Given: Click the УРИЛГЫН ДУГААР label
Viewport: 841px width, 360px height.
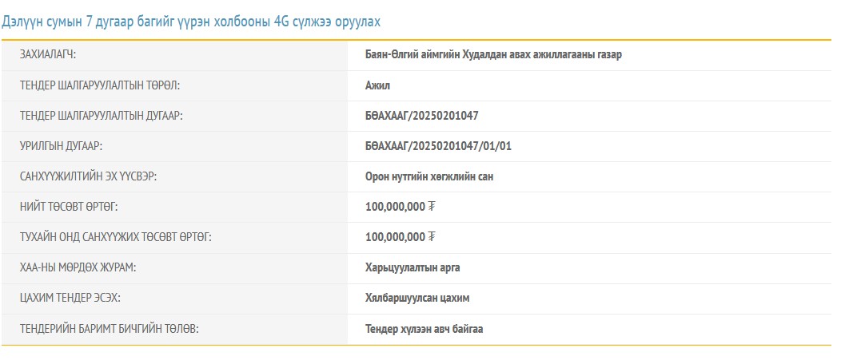Looking at the screenshot, I should (x=62, y=146).
